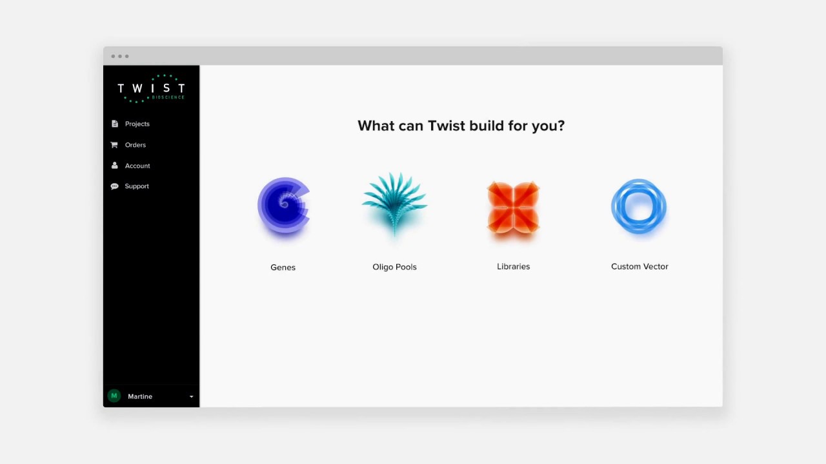Open the Support menu item
Viewport: 826px width, 464px height.
[137, 186]
